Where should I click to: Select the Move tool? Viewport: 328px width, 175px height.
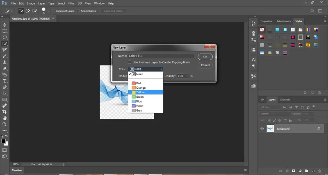[5, 25]
